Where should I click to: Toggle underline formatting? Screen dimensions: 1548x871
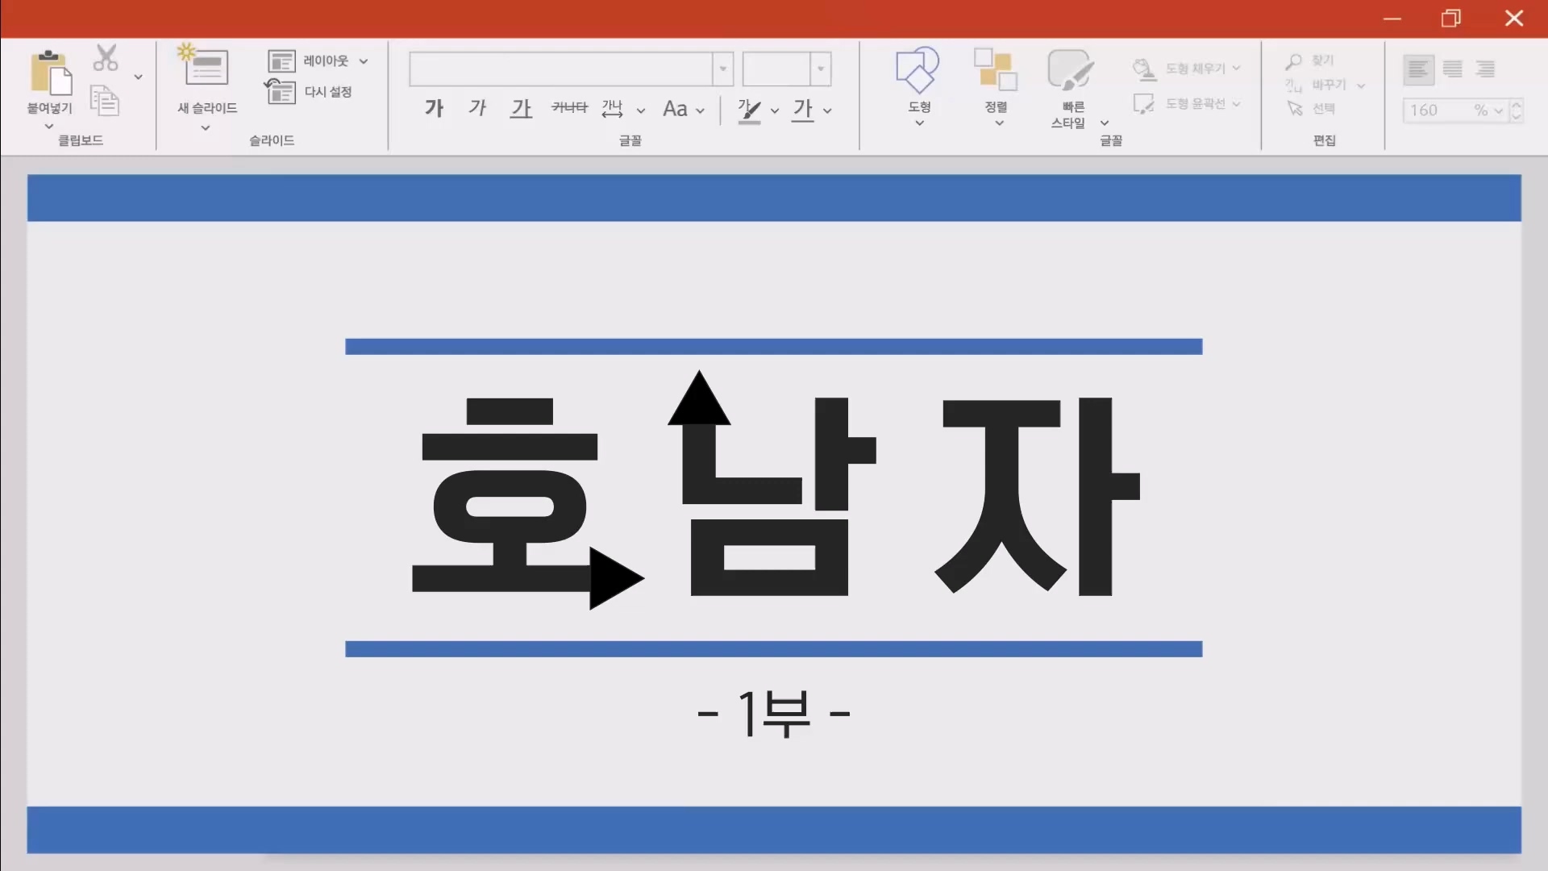point(521,108)
